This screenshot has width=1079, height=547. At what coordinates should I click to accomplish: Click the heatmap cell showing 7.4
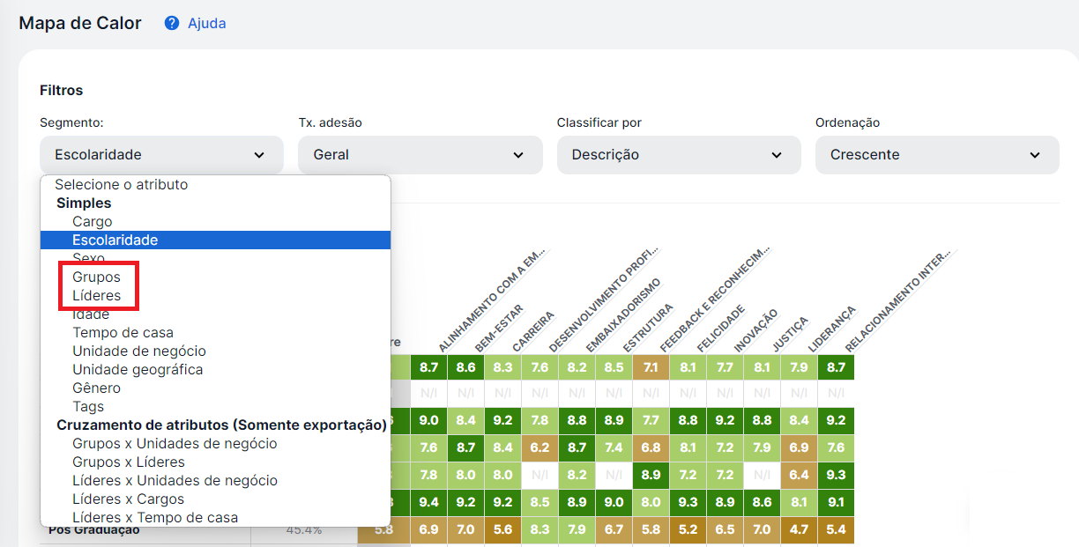tap(614, 447)
